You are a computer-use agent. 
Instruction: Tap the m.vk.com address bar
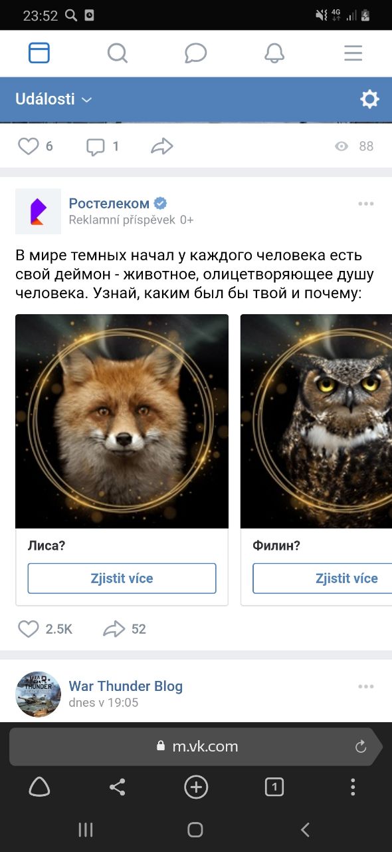(196, 747)
